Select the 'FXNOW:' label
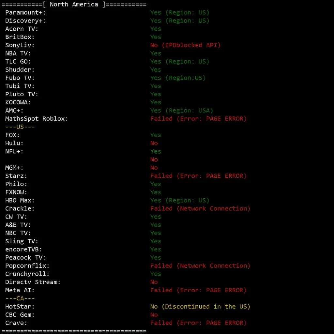This screenshot has width=334, height=334. click(16, 192)
